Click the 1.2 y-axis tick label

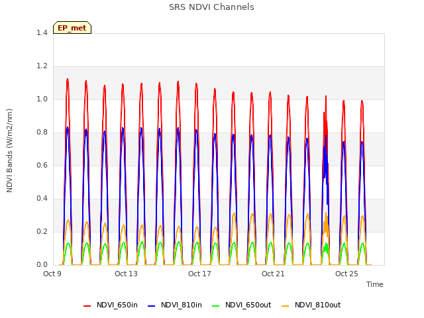pos(42,66)
